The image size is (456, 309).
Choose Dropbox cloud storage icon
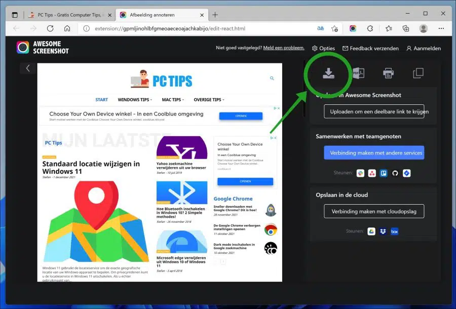tap(383, 231)
